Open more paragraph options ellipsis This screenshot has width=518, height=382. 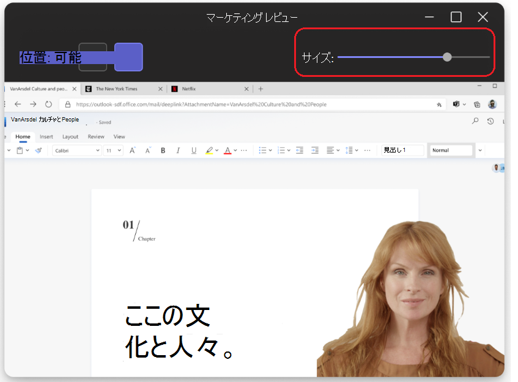click(x=367, y=150)
